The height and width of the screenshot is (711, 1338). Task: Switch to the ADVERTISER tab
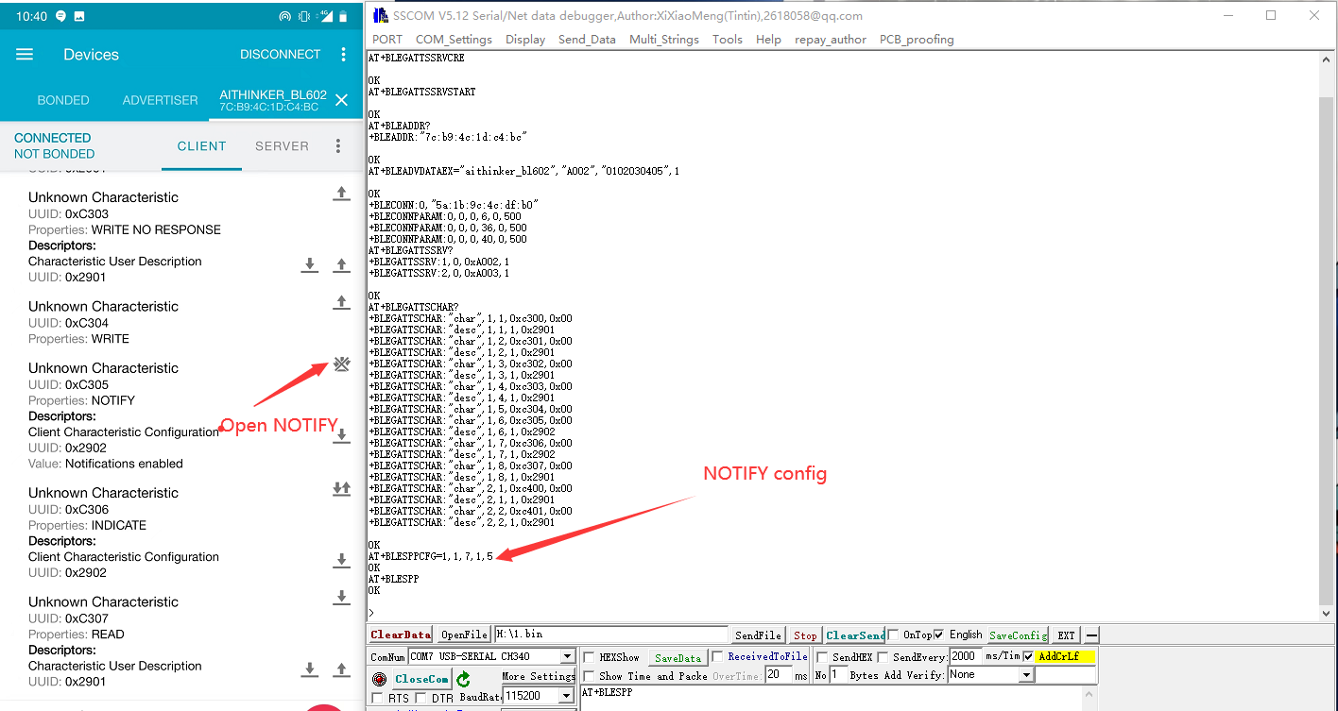(x=161, y=100)
